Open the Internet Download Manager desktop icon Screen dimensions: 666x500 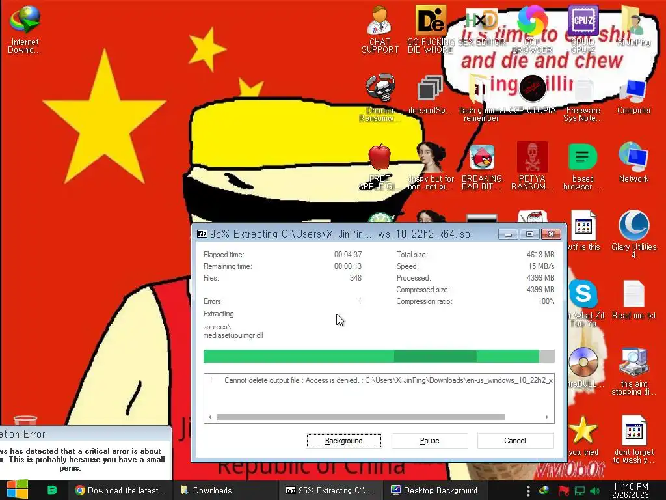point(25,30)
